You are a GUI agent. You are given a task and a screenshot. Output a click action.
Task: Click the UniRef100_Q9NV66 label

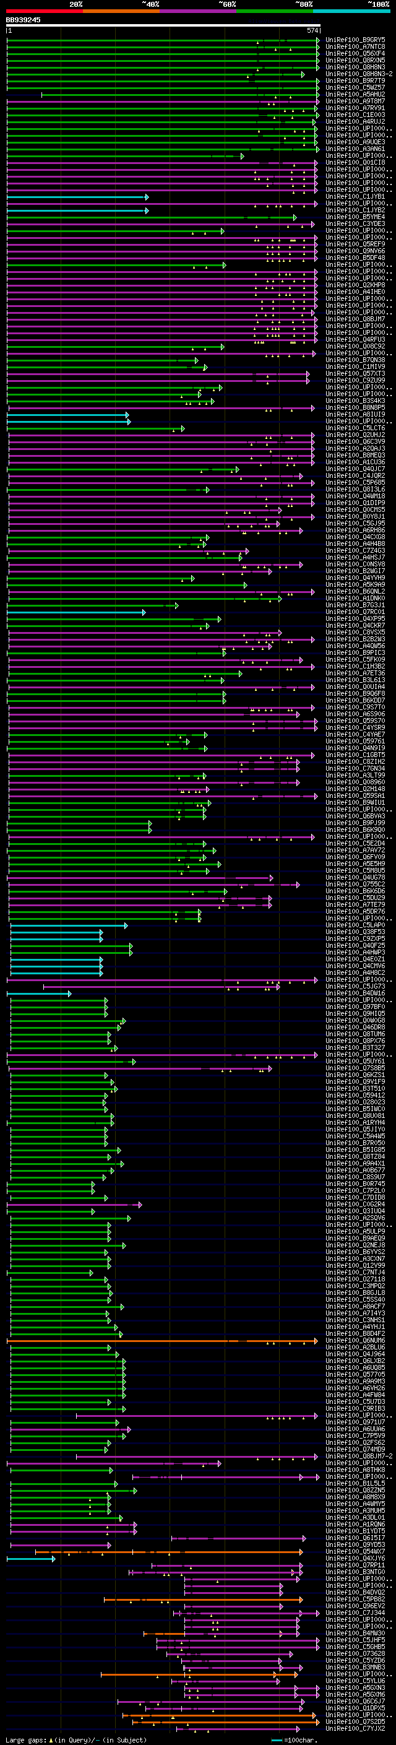[x=355, y=251]
